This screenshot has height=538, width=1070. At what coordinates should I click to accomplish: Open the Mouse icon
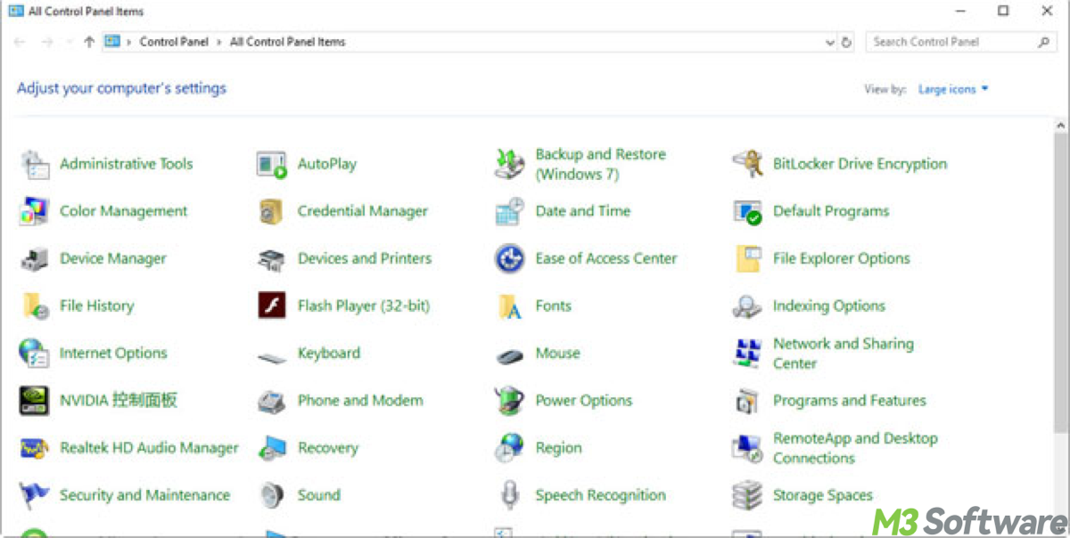pyautogui.click(x=509, y=356)
